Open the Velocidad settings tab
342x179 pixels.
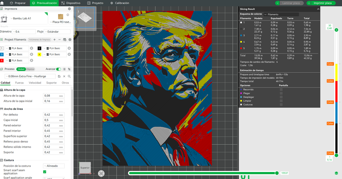pos(35,82)
